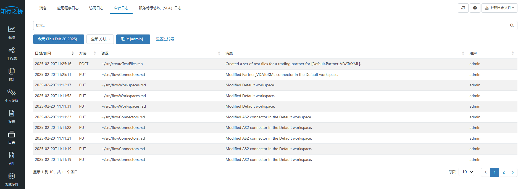Click the 显示 1 到 10 entries summary
Viewport: 526px width, 189px height.
pyautogui.click(x=56, y=172)
